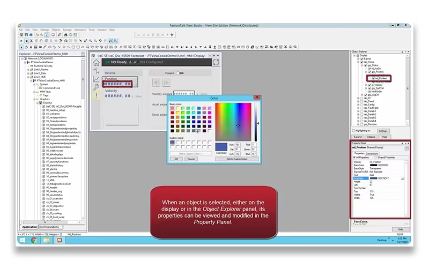Select the Rotate tool next to pointer
429x268 pixels.
26,47
